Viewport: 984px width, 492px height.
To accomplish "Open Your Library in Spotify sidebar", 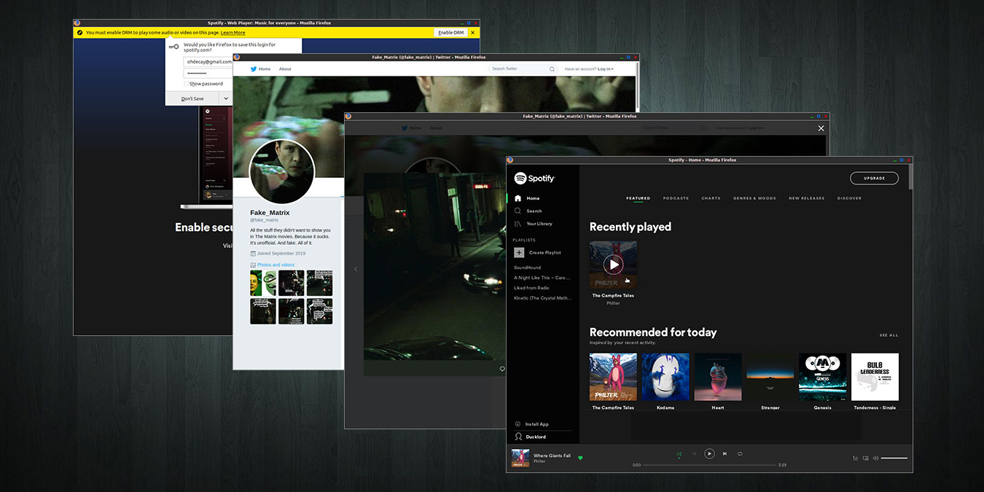I will (539, 224).
